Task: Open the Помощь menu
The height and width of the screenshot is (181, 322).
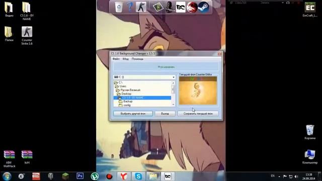Action: pyautogui.click(x=137, y=59)
